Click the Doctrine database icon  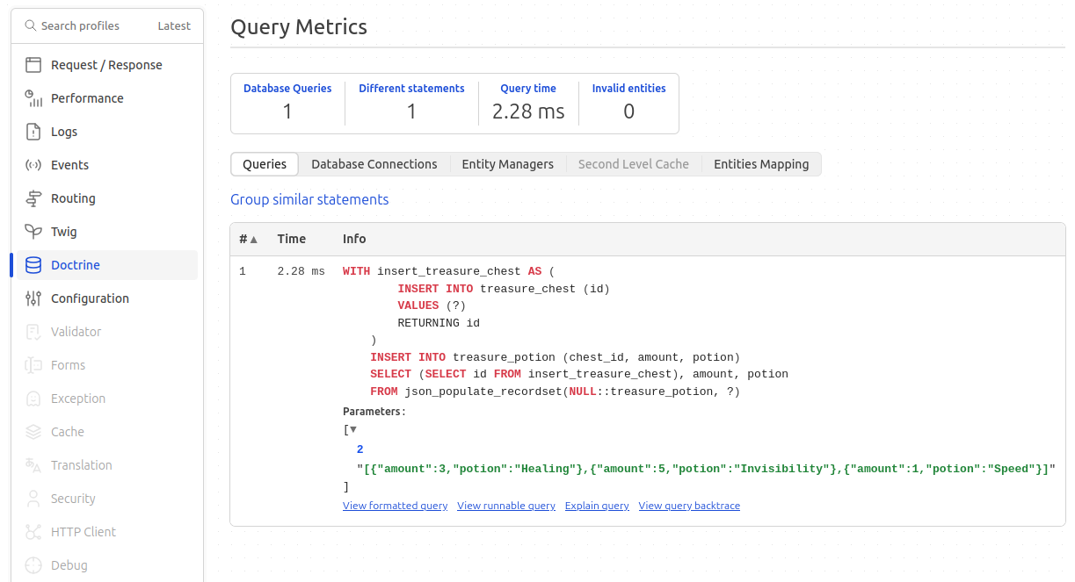pos(33,265)
